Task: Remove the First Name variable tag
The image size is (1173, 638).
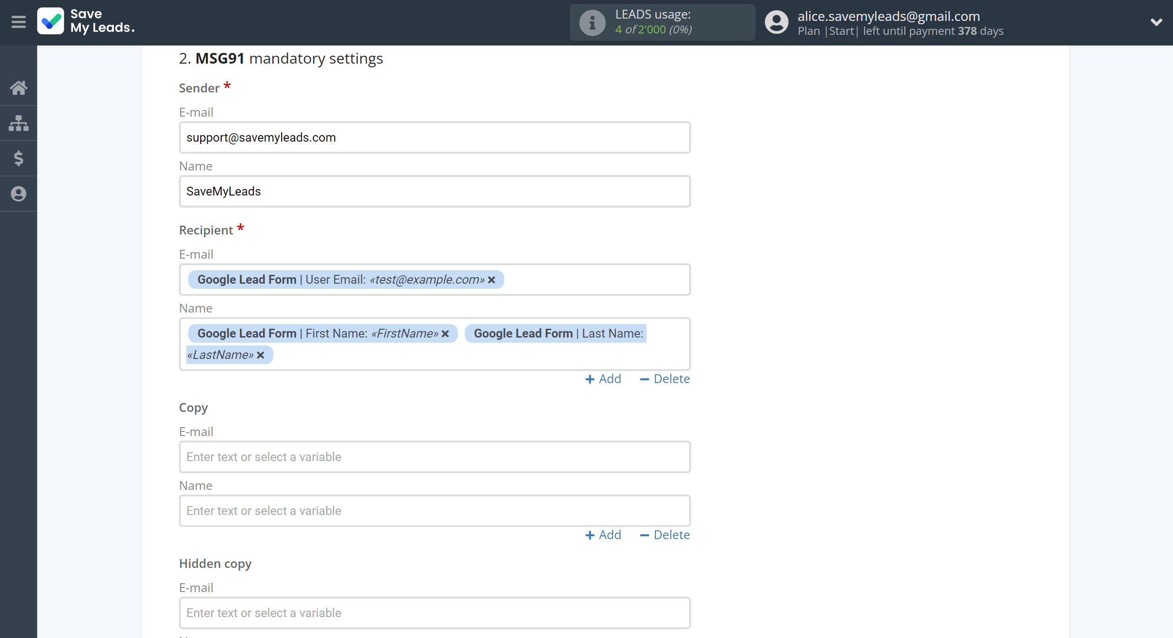Action: [445, 334]
